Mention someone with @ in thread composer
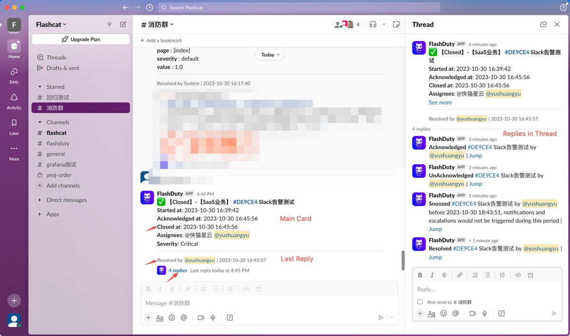 click(456, 313)
